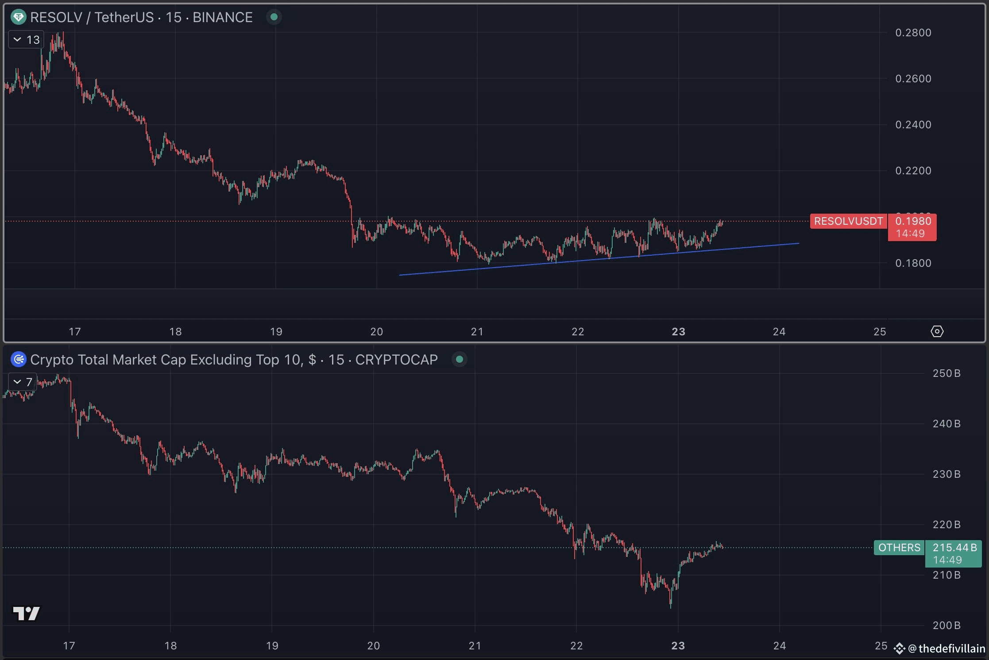
Task: Click the 220 B scale label
Action: 947,525
